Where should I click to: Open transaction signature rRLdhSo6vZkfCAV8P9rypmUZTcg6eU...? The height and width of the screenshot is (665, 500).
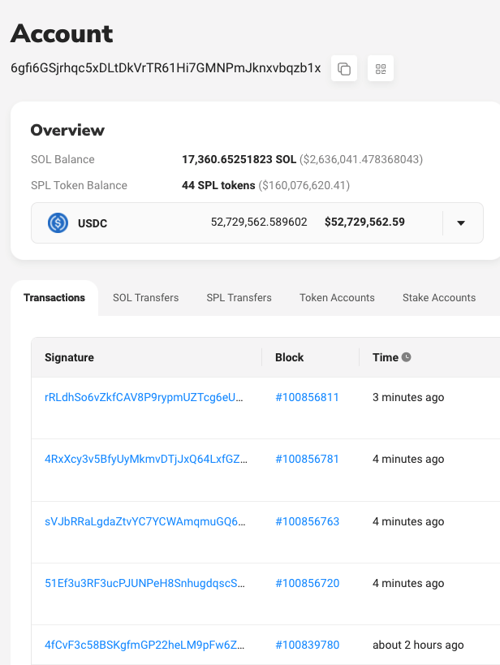click(144, 397)
